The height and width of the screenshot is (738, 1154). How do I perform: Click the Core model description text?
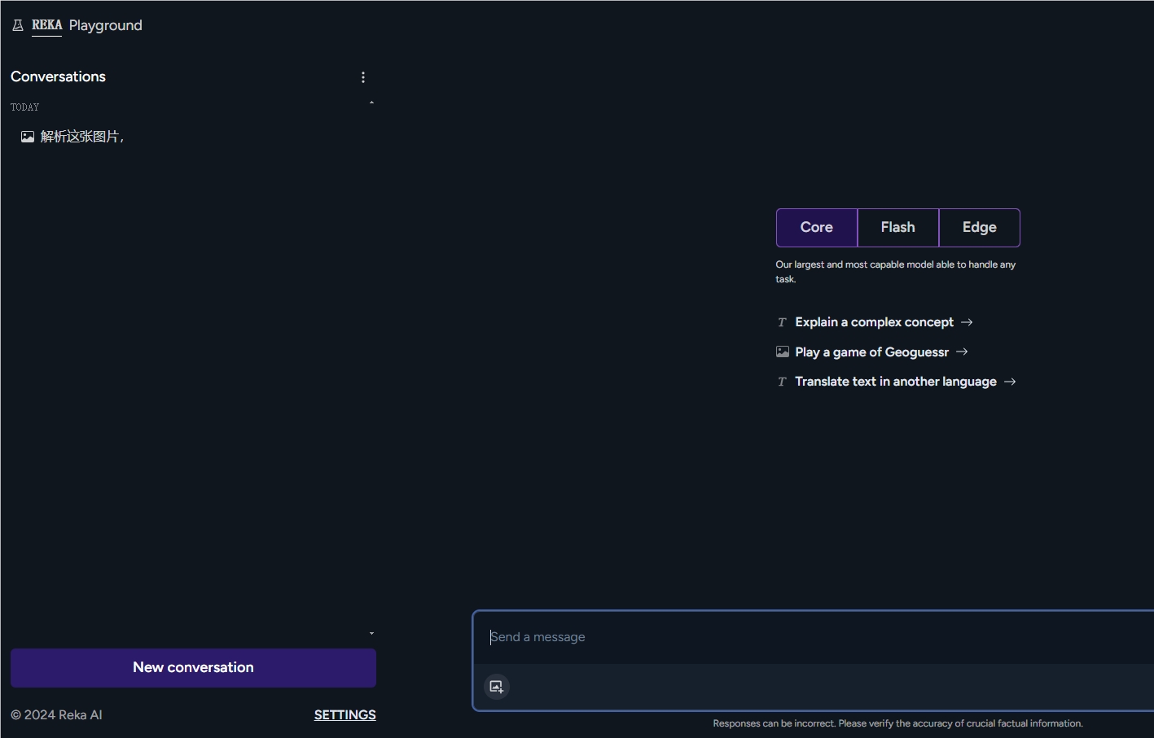pos(896,272)
